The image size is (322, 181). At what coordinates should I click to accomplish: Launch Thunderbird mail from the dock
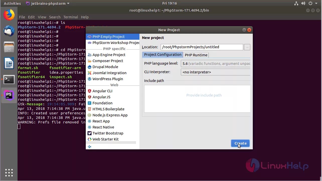click(x=9, y=31)
